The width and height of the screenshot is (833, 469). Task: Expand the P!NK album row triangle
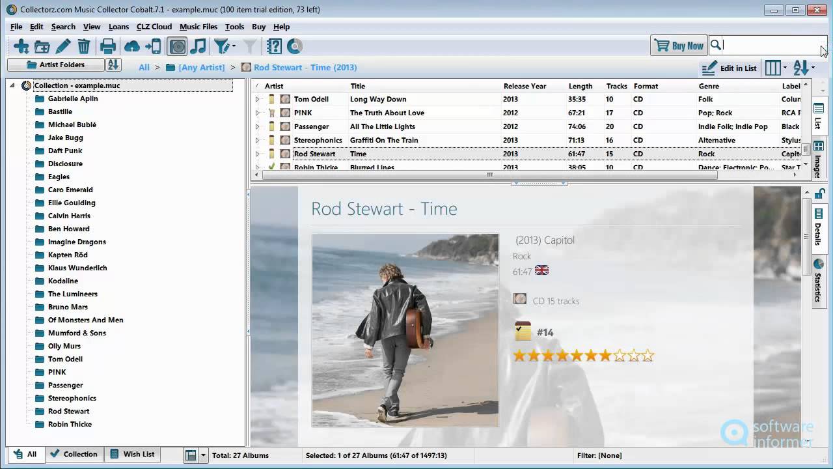pyautogui.click(x=257, y=113)
